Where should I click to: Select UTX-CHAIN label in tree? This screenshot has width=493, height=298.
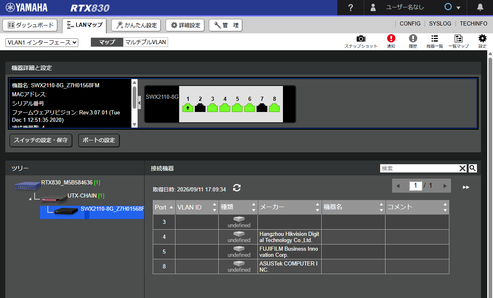coord(82,196)
